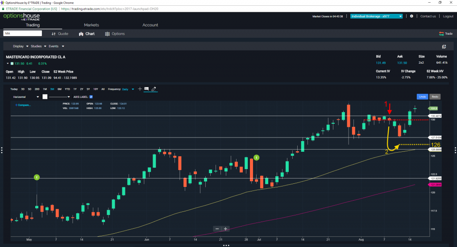Click the 125.8906 horizontal line label
457x247 pixels.
click(x=435, y=150)
